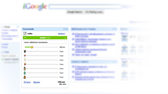The image size is (168, 94).
Task: Click the YesterdayMe widget title
Action: (28, 29)
